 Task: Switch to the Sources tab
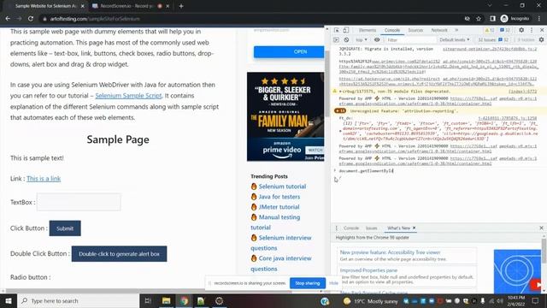tap(415, 31)
